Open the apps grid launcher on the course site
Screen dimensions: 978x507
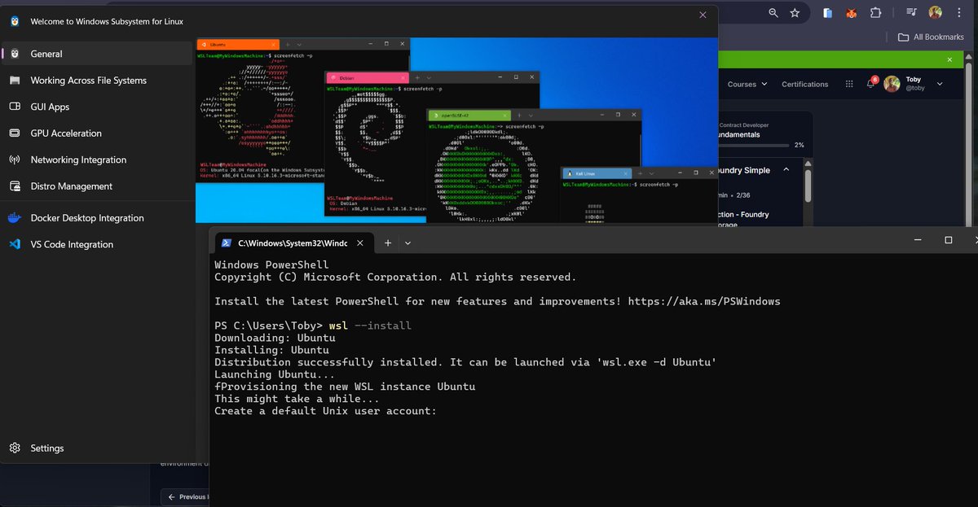(848, 84)
